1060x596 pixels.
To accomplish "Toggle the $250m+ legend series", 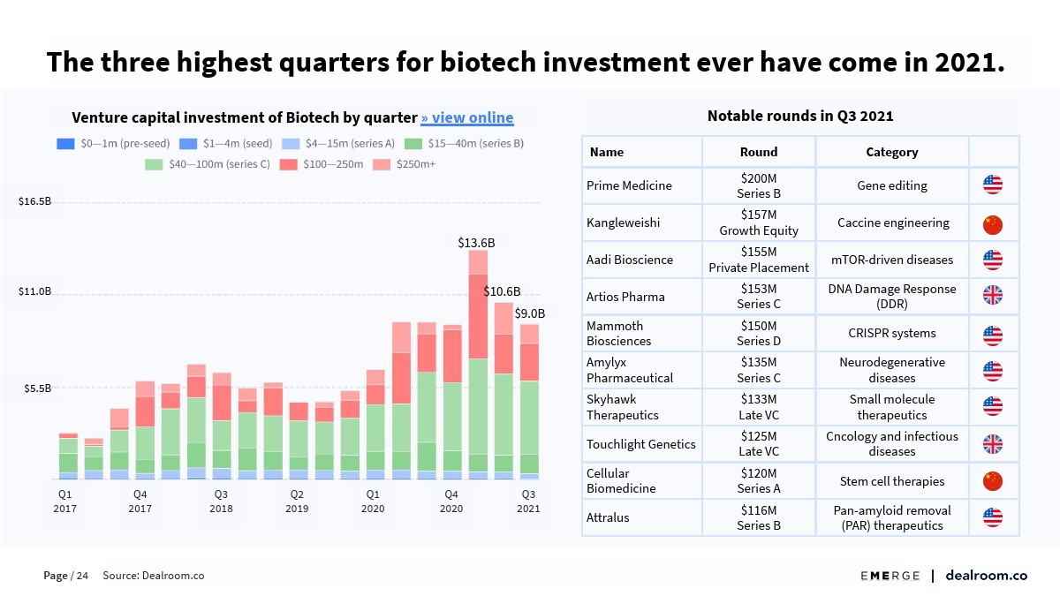I will tap(406, 164).
